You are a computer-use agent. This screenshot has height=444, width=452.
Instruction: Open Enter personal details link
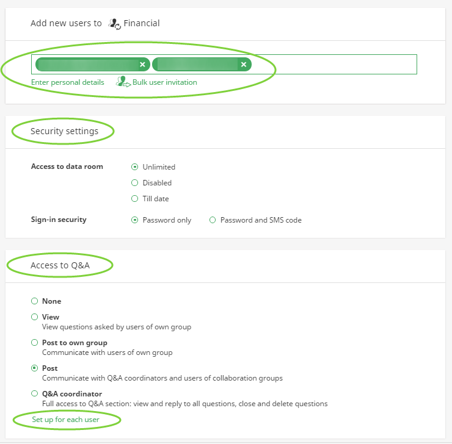pos(68,82)
